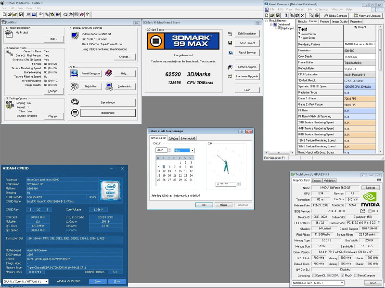The width and height of the screenshot is (385, 288).
Task: Click Lookup button in GPU-Z
Action: tap(370, 188)
